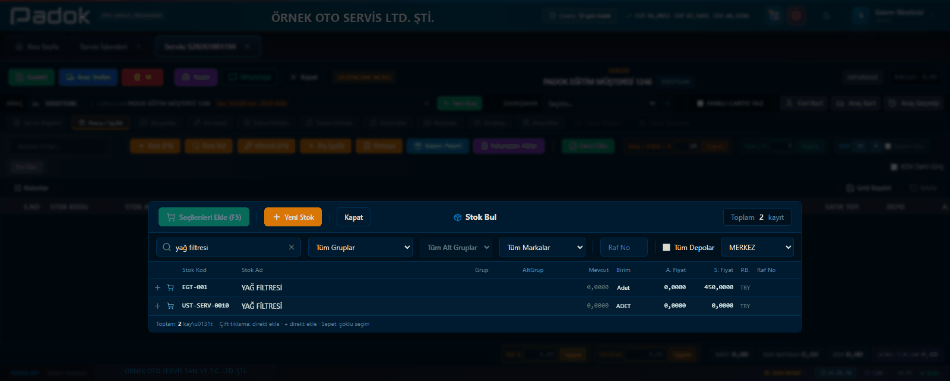Focus the 'yağ filtresi' search field
The width and height of the screenshot is (950, 381).
229,247
